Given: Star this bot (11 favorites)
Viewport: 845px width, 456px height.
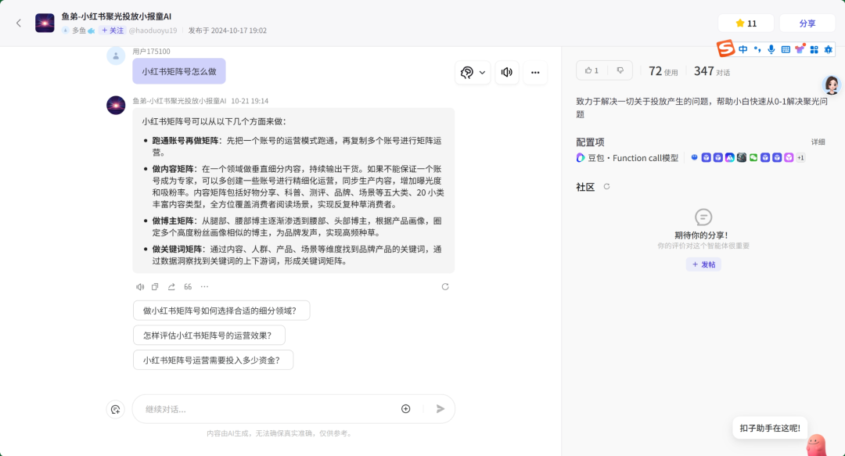Looking at the screenshot, I should [x=746, y=23].
